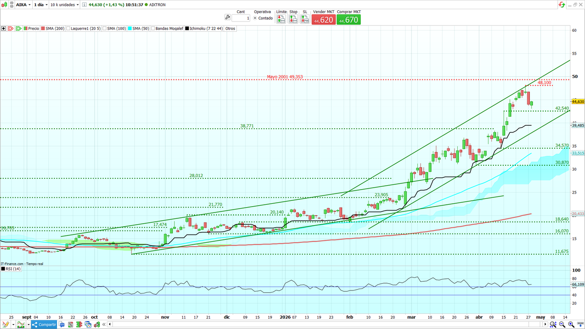Viewport: 585px width, 329px height.
Task: Click the 16,070 level label
Action: pos(562,231)
